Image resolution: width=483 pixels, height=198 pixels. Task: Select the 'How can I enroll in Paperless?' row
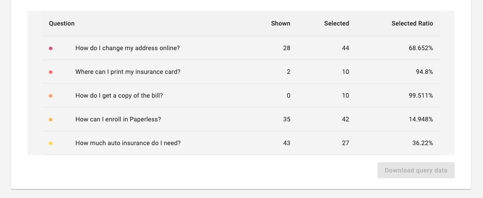tap(241, 119)
